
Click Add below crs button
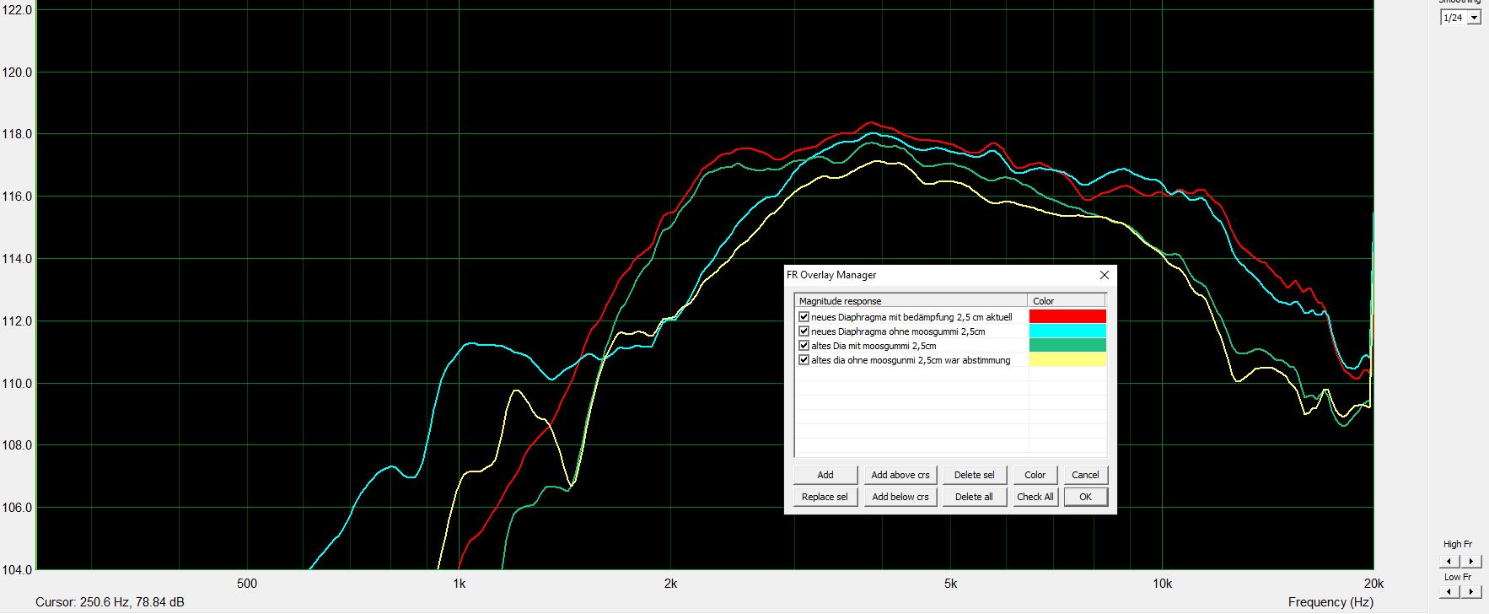coord(900,497)
